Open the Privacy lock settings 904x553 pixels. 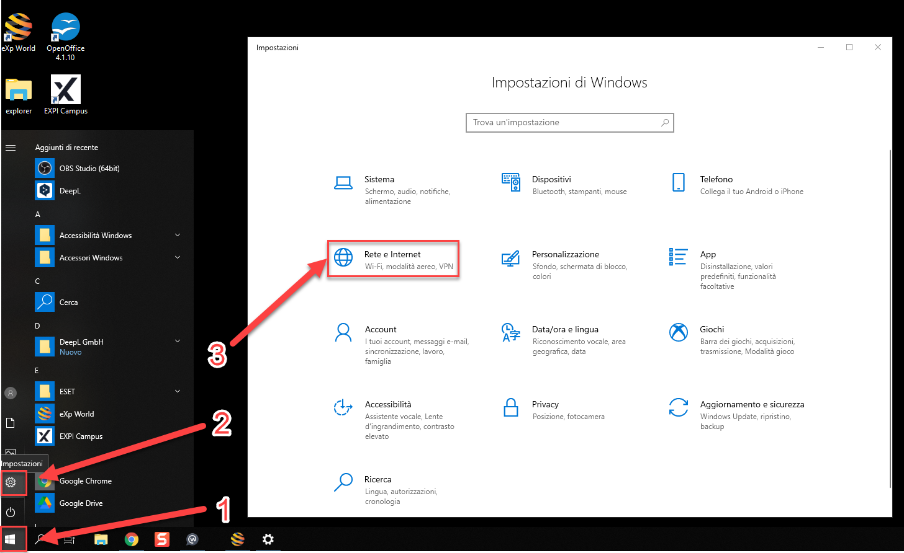click(545, 409)
